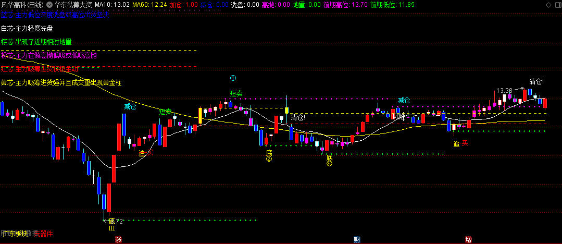Click the 13.38 high price label

pos(503,90)
